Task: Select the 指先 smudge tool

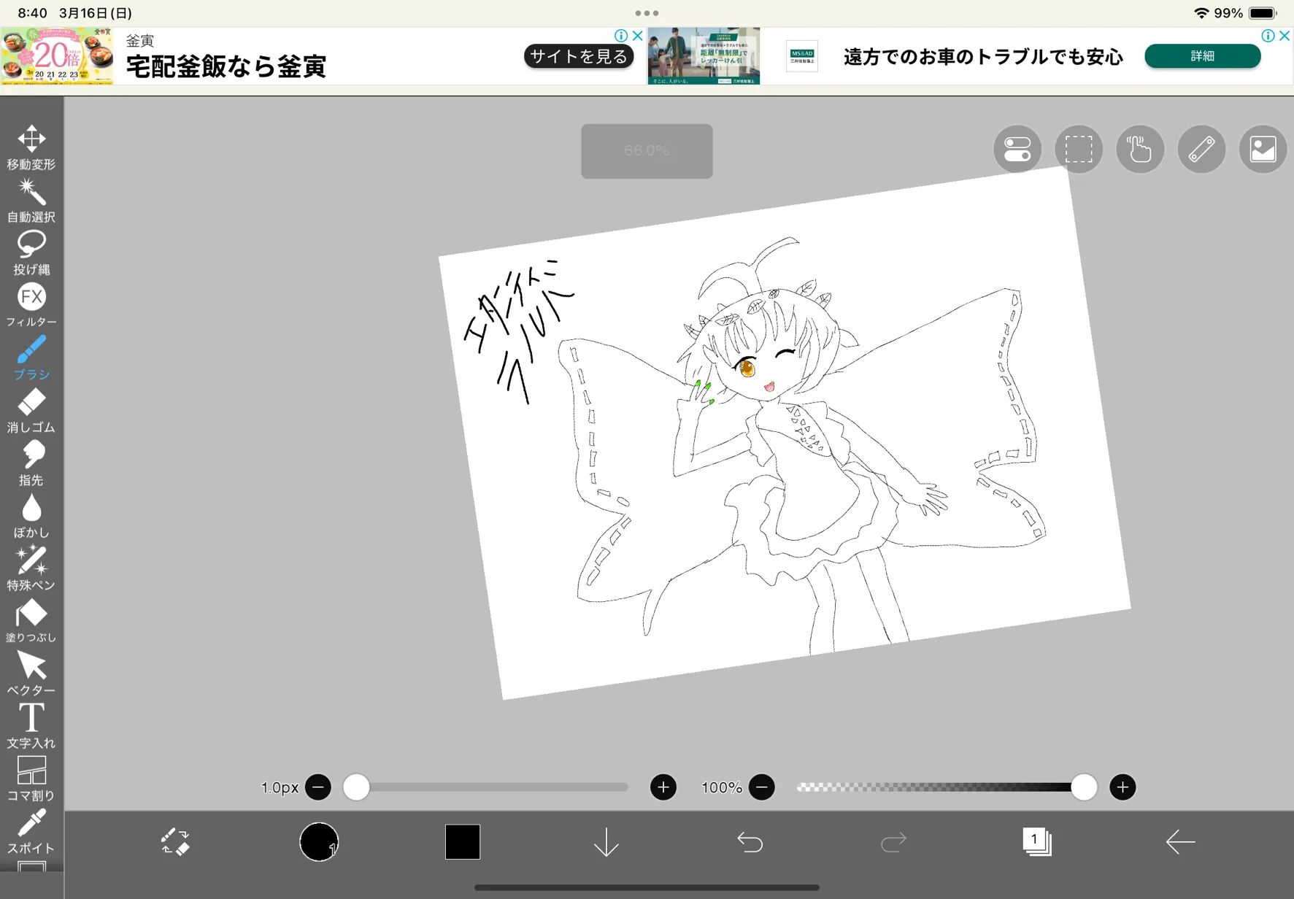Action: 31,463
